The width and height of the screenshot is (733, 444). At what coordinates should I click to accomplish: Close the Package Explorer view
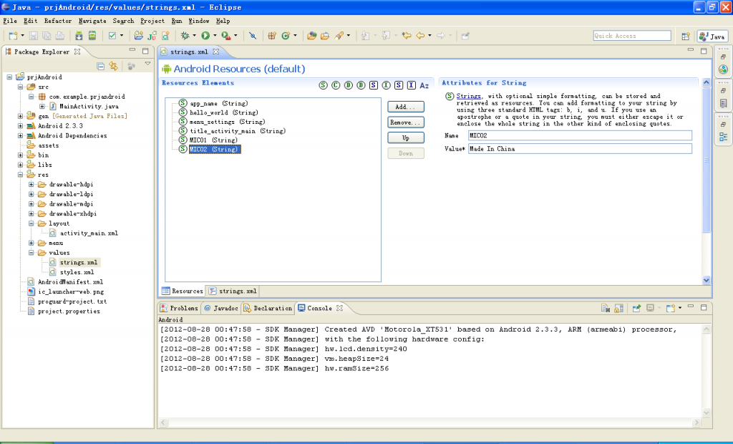tap(77, 52)
